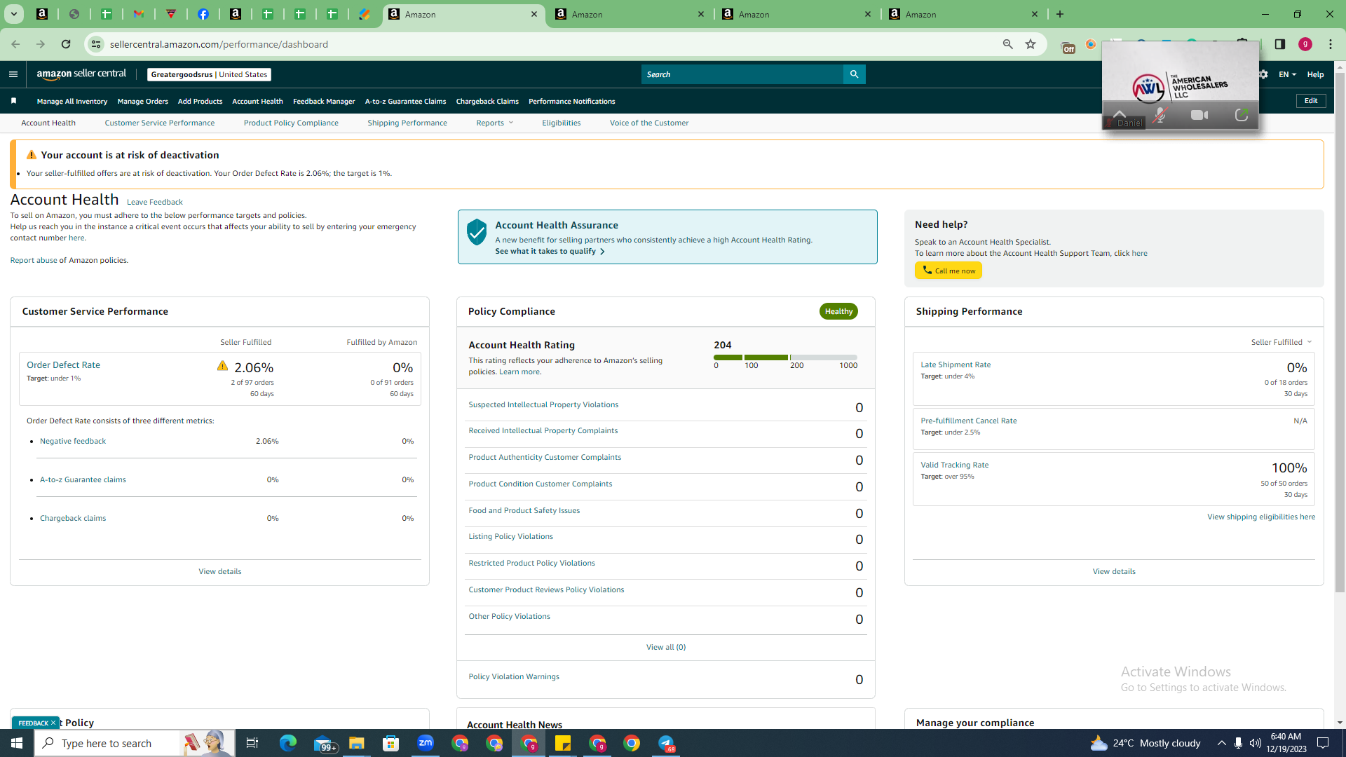Open Policy Violation Warnings link
1346x757 pixels.
tap(514, 676)
